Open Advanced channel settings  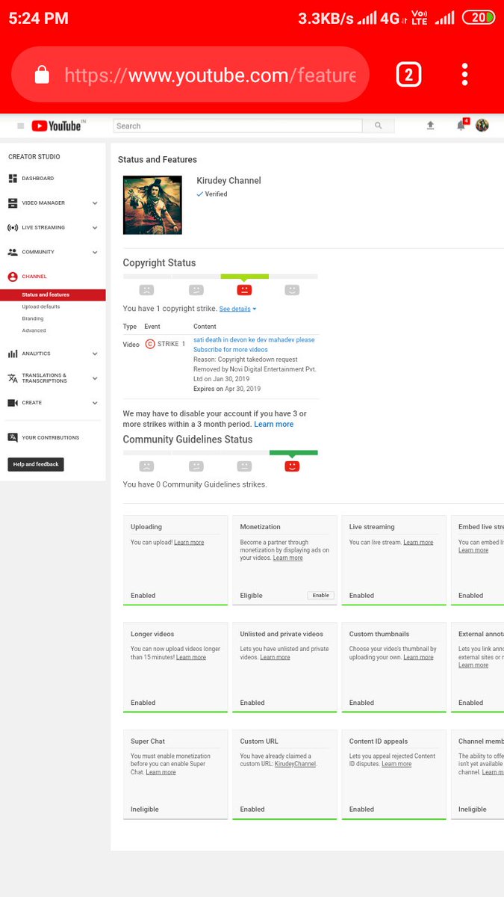[x=34, y=330]
